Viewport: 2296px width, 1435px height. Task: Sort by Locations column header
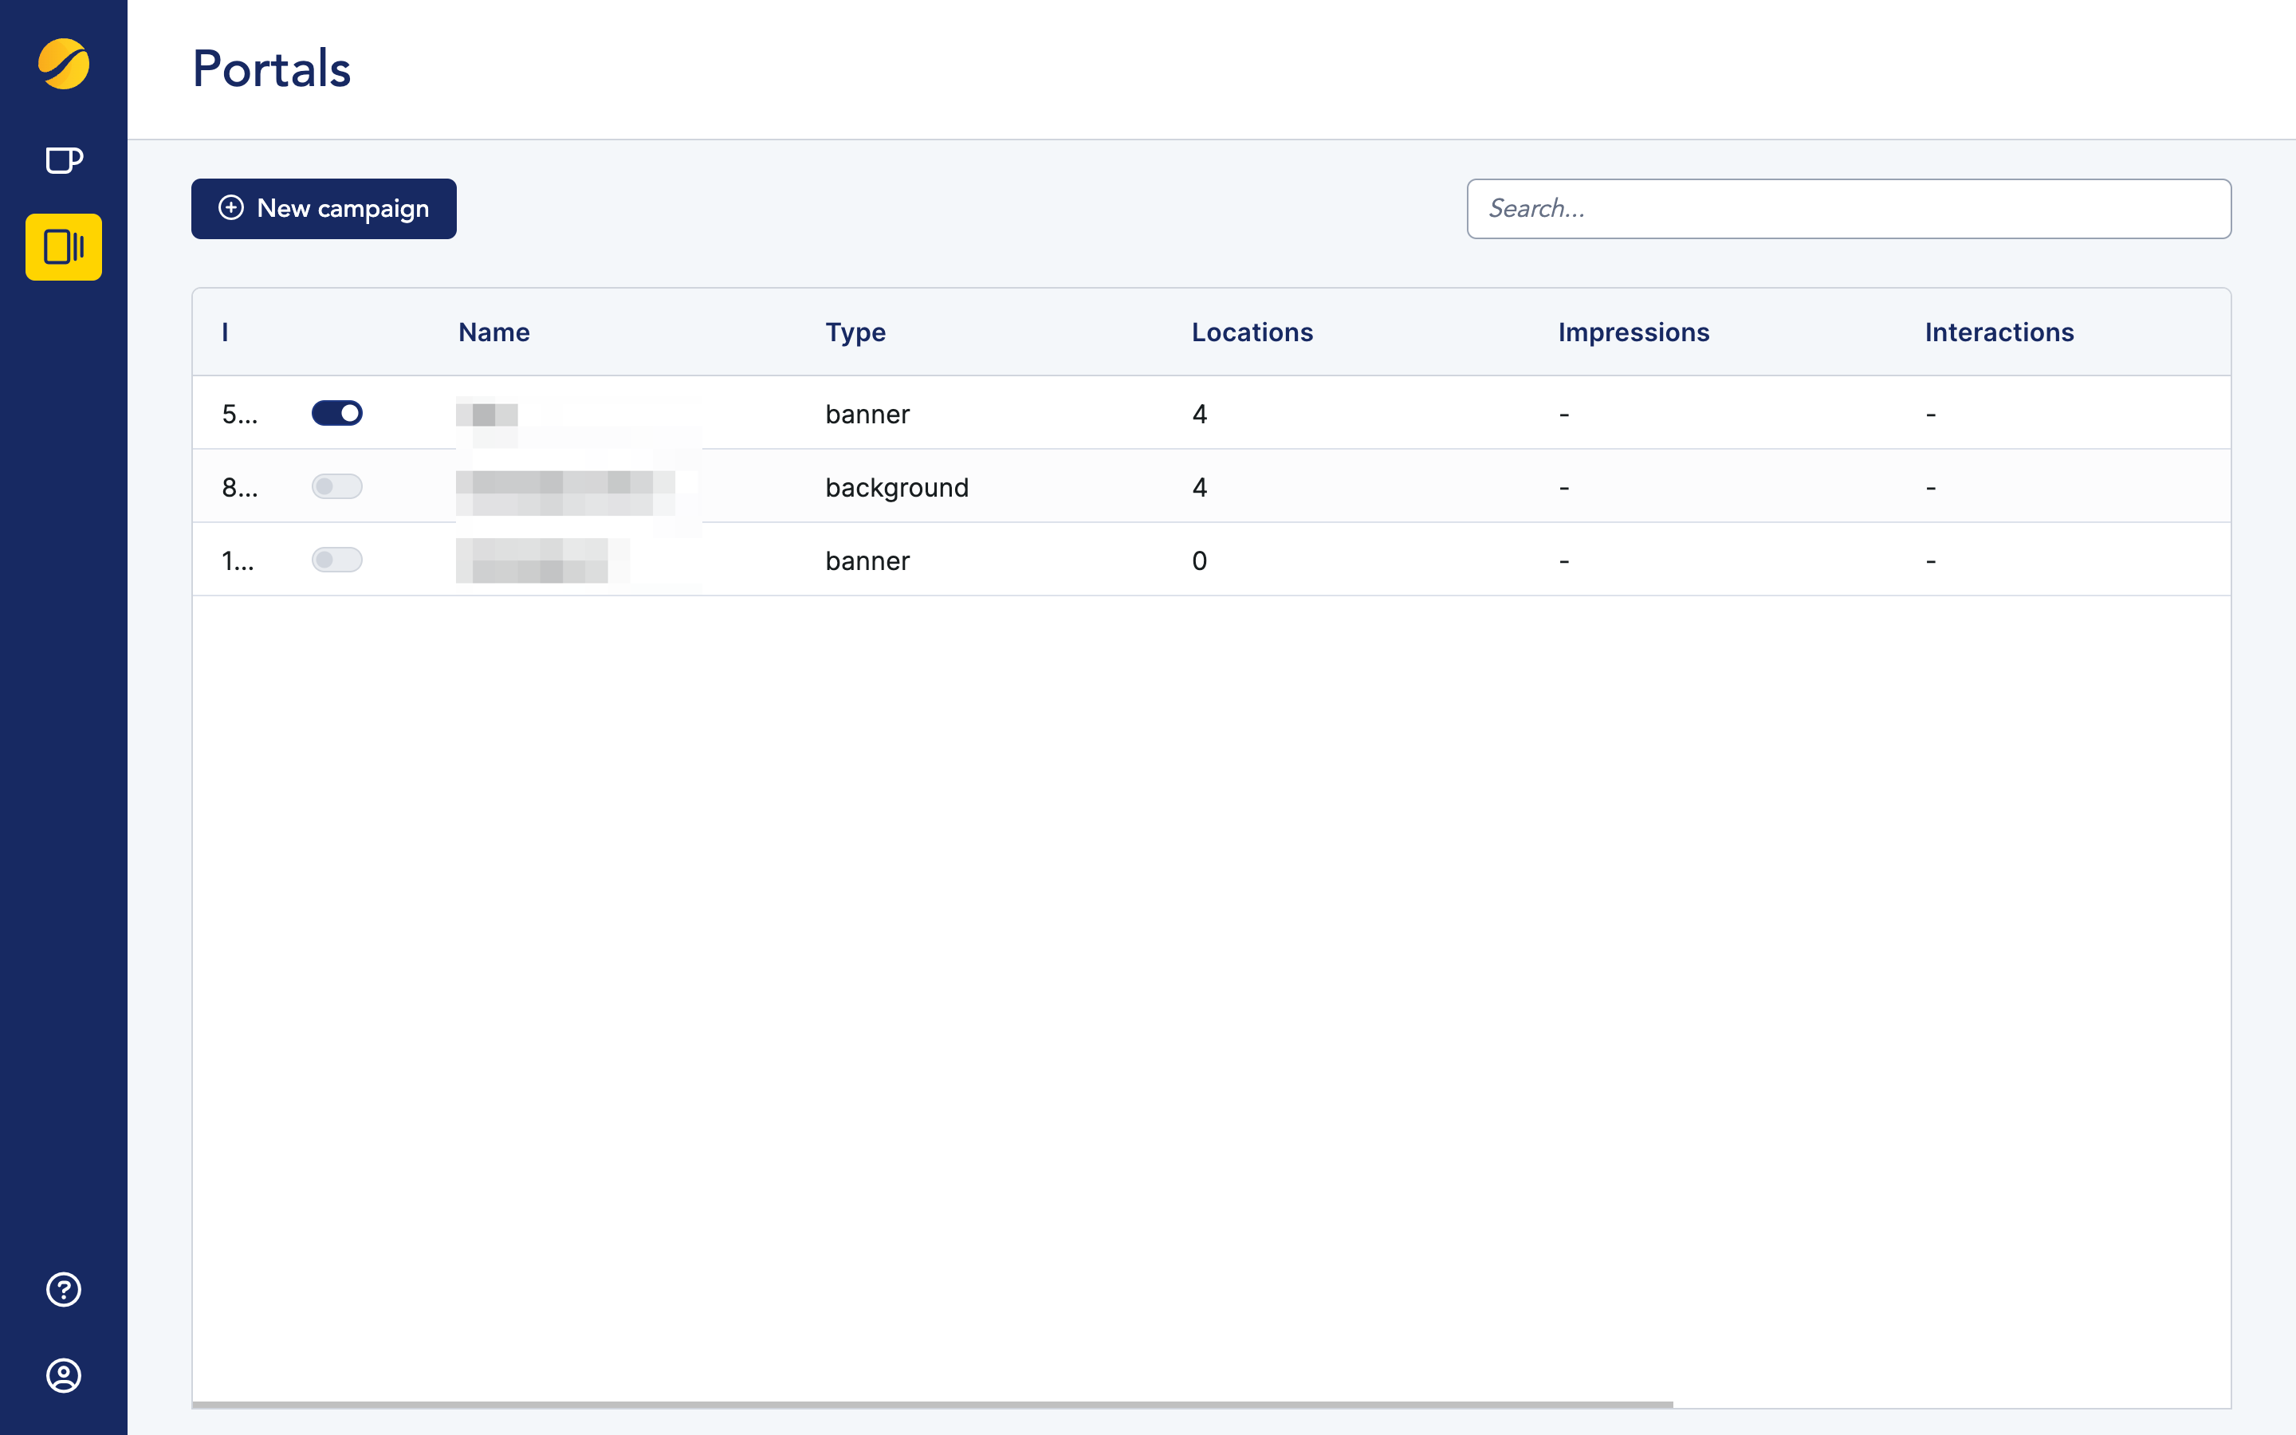tap(1252, 332)
